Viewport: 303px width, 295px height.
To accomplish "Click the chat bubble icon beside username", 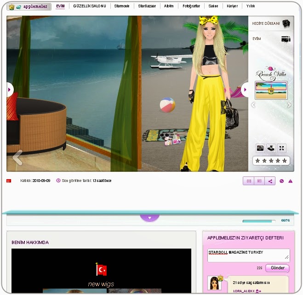I will [18, 7].
